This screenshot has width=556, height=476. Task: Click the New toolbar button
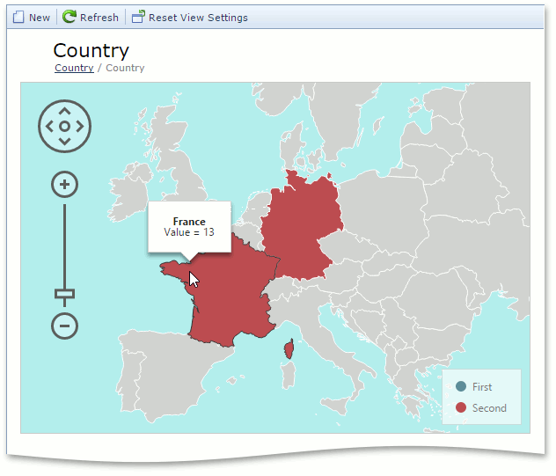point(31,18)
